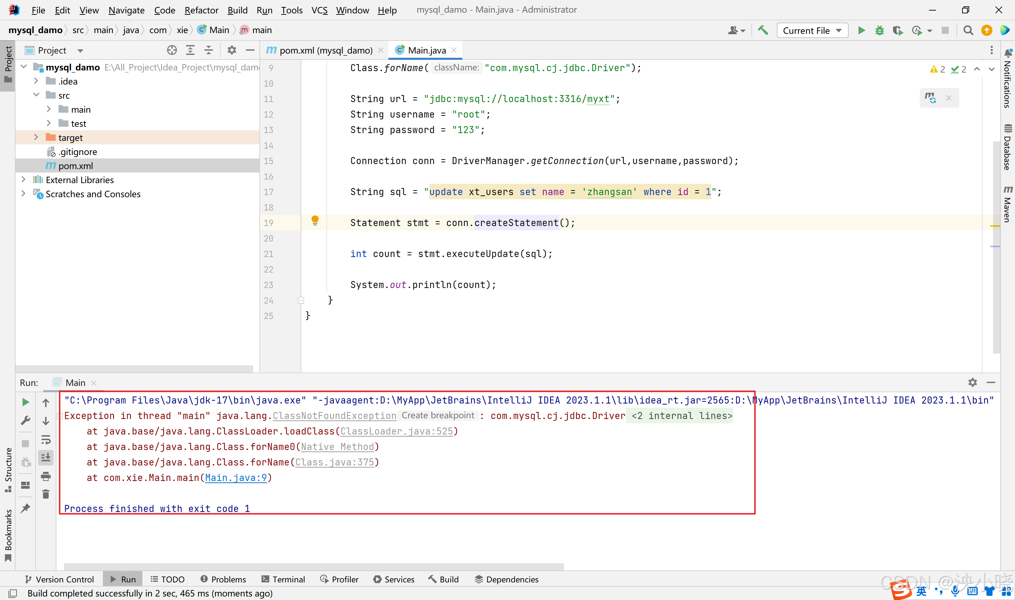This screenshot has width=1015, height=600.
Task: Collapse all nodes in the Project panel
Action: pos(208,50)
